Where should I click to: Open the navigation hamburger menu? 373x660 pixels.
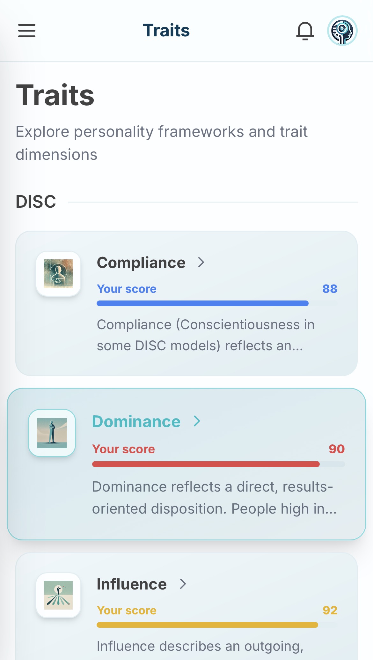(27, 31)
